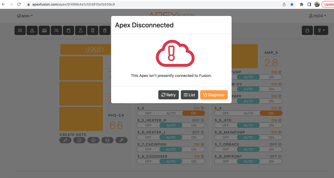Open the alarm warning triangle icon
334x178 pixels.
32,30
